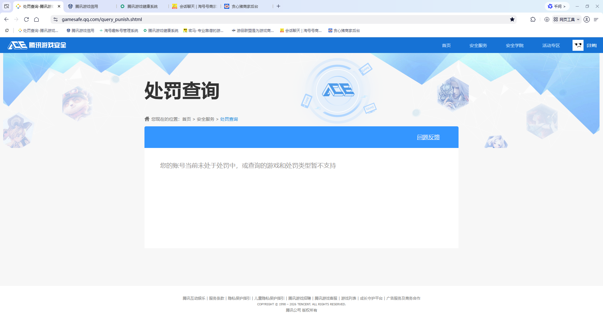Image resolution: width=603 pixels, height=326 pixels.
Task: Click the user avatar next to 注销
Action: coord(578,45)
